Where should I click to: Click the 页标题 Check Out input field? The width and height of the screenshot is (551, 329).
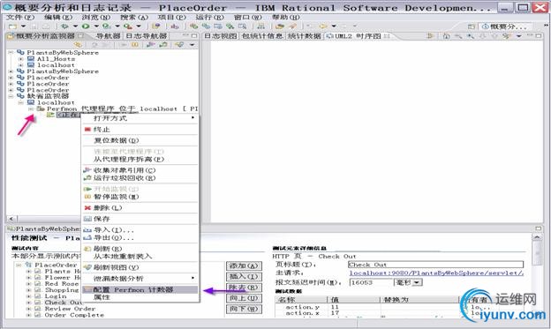pyautogui.click(x=435, y=265)
